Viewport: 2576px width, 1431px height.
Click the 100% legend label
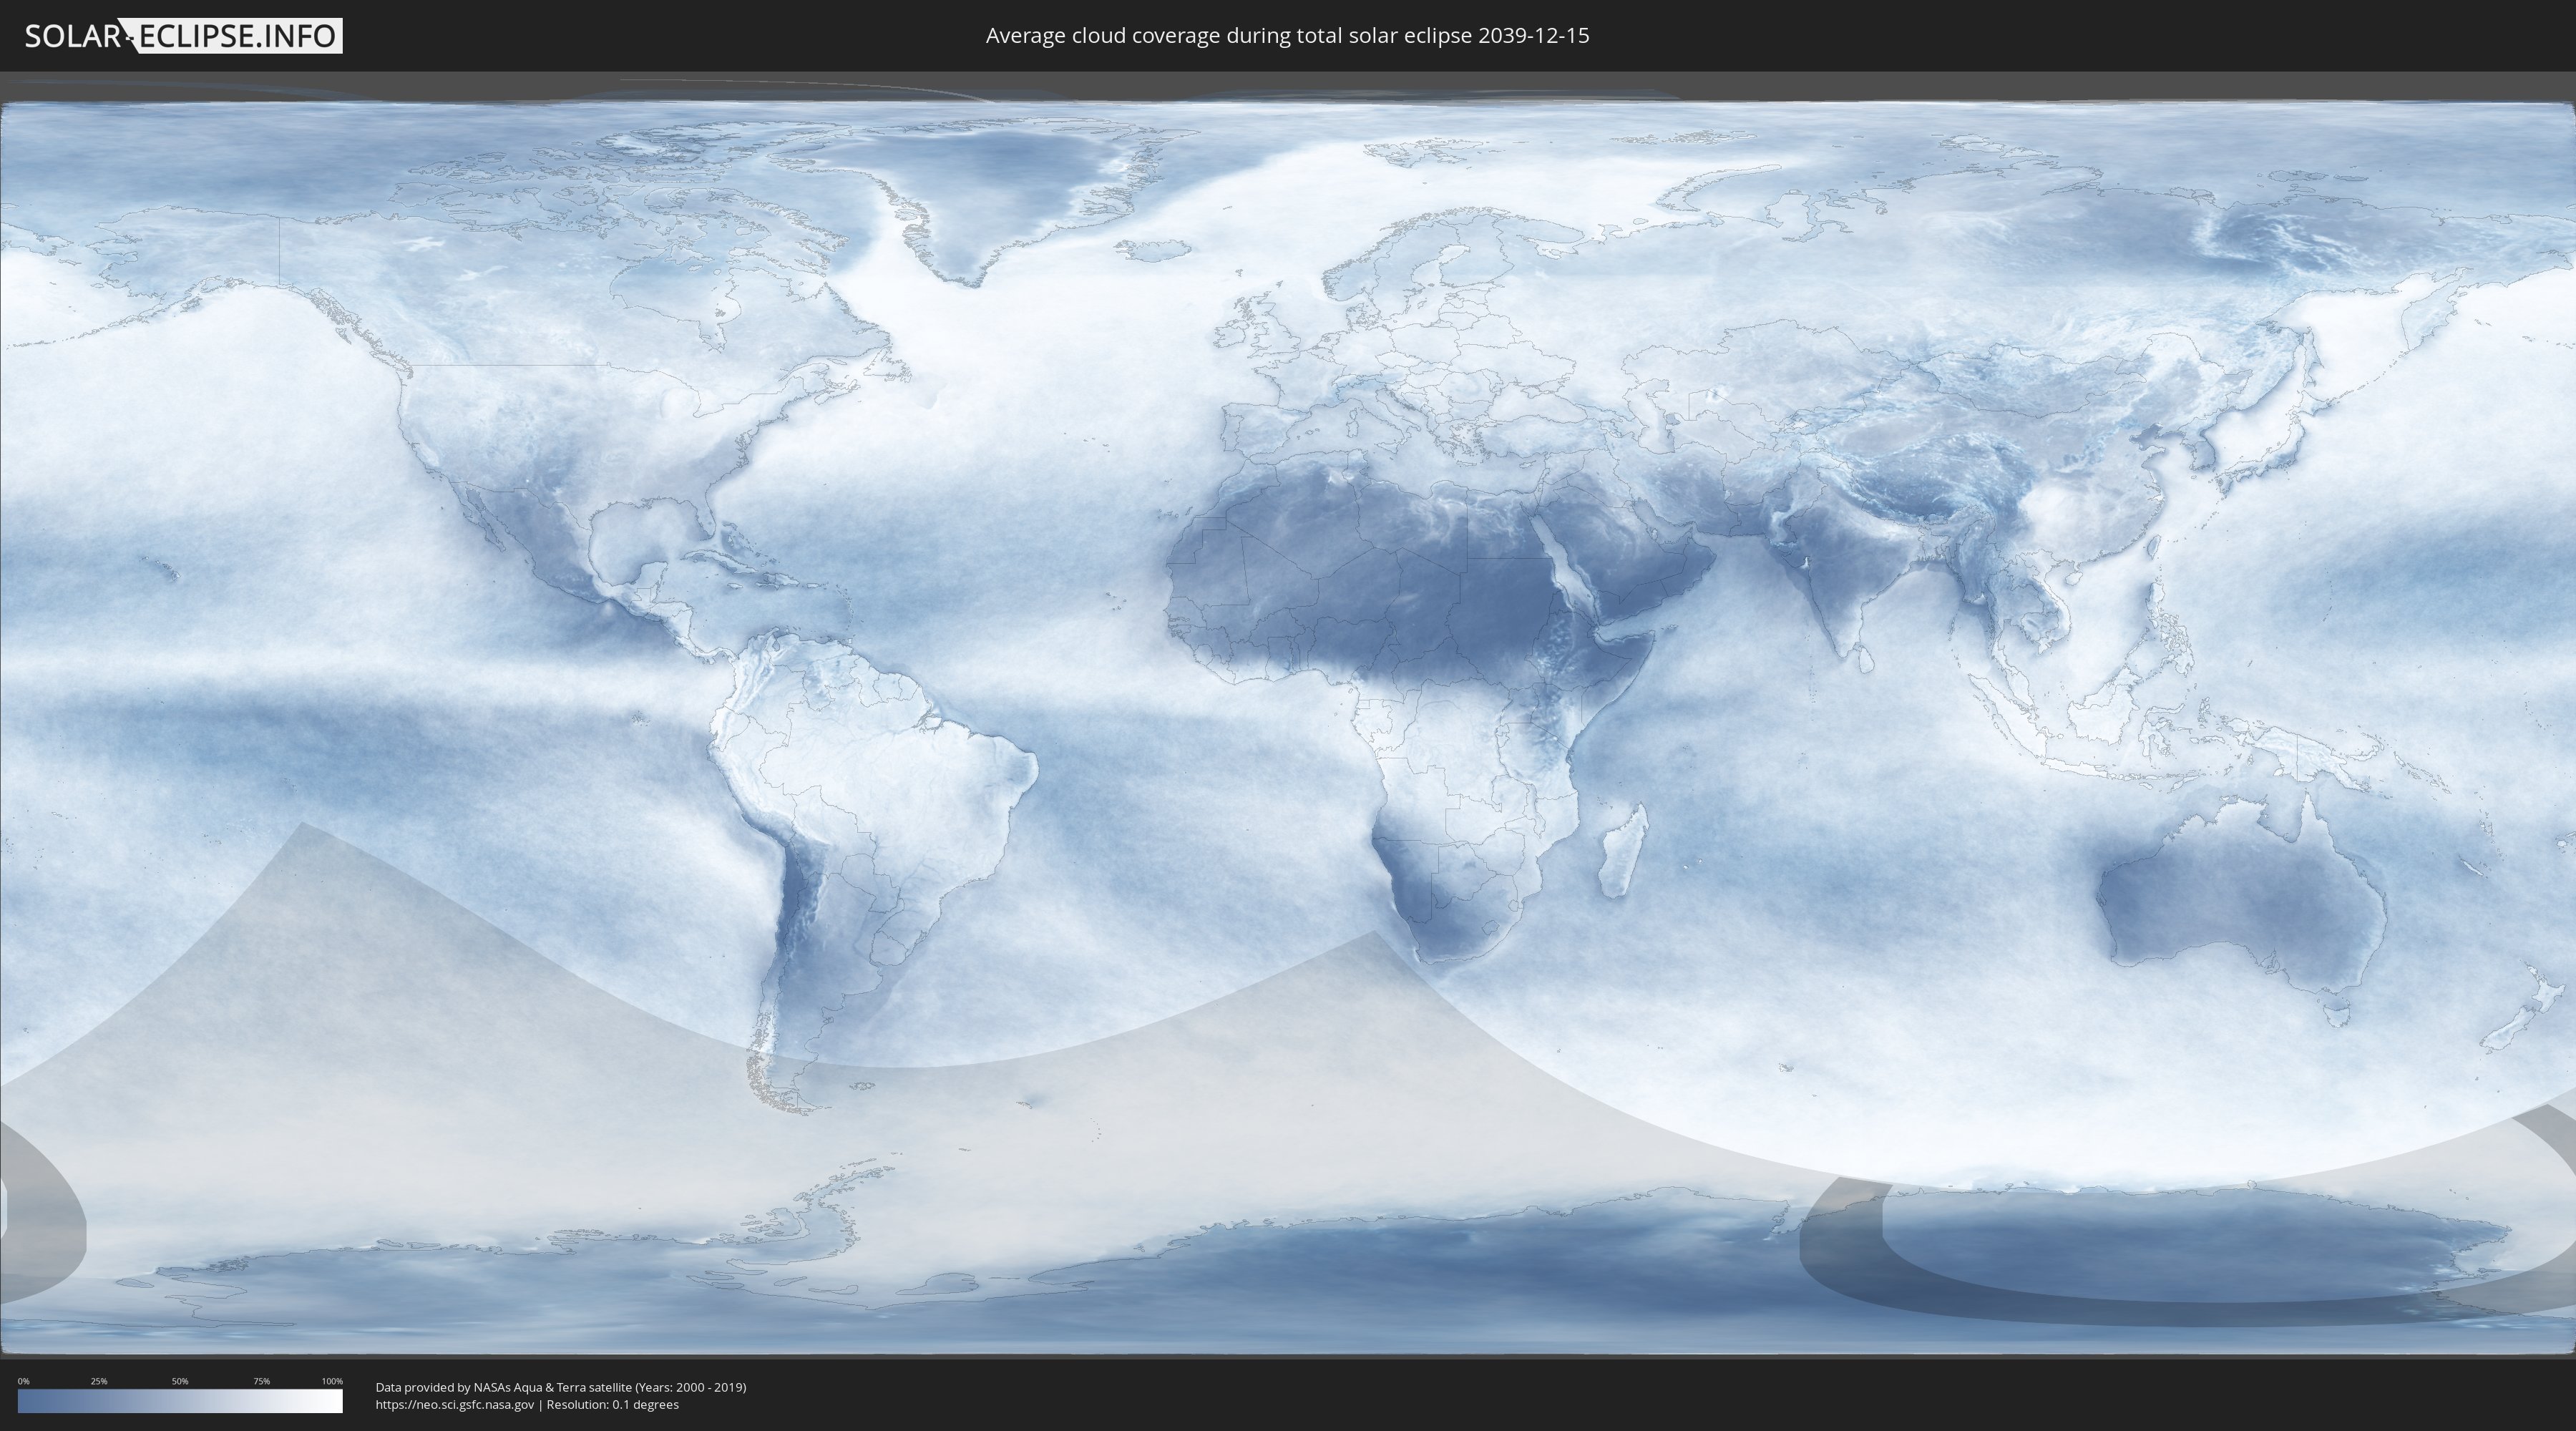(332, 1381)
